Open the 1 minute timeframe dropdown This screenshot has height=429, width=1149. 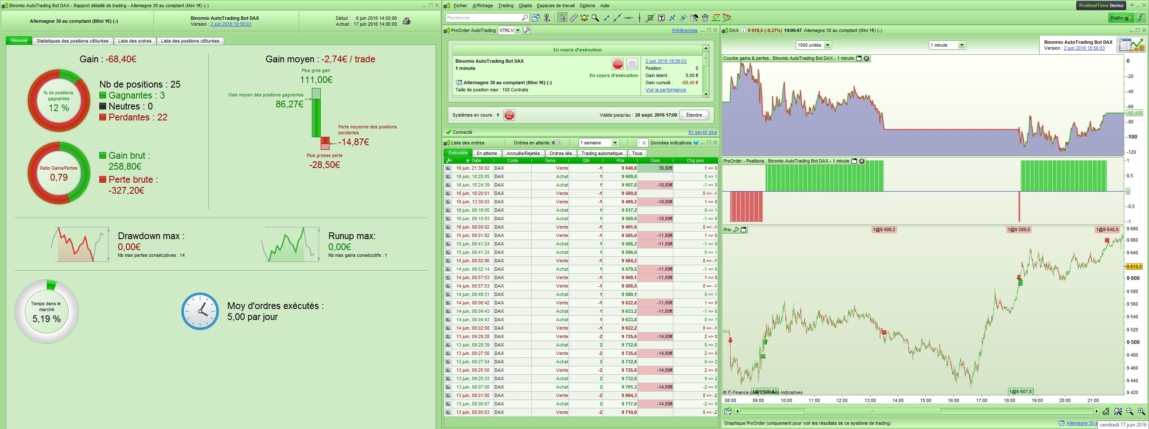pyautogui.click(x=962, y=45)
